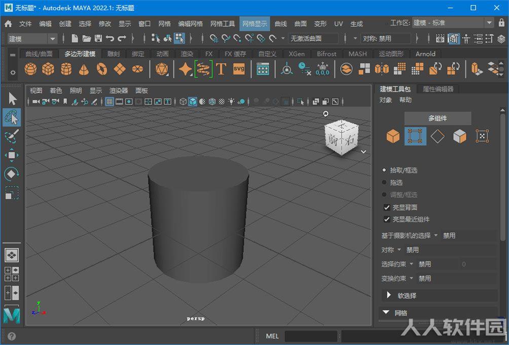Click the Undo arrow icon
The image size is (509, 345).
(110, 39)
